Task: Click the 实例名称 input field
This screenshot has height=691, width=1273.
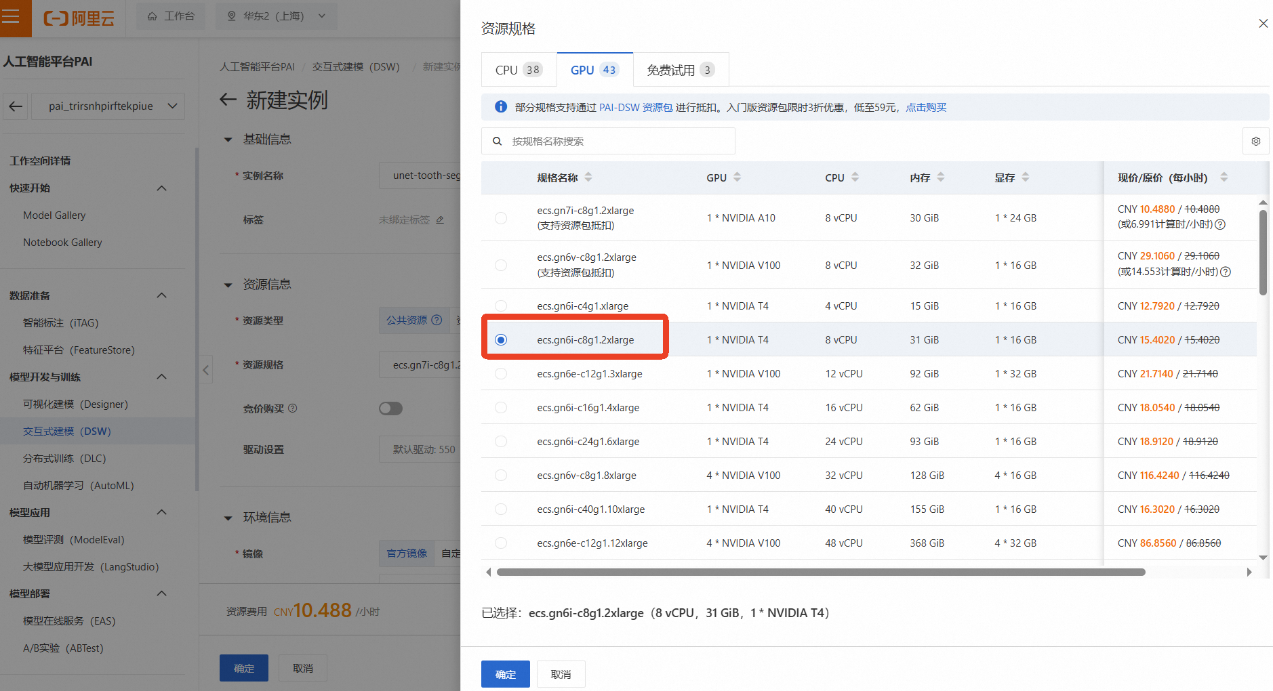Action: pos(420,175)
